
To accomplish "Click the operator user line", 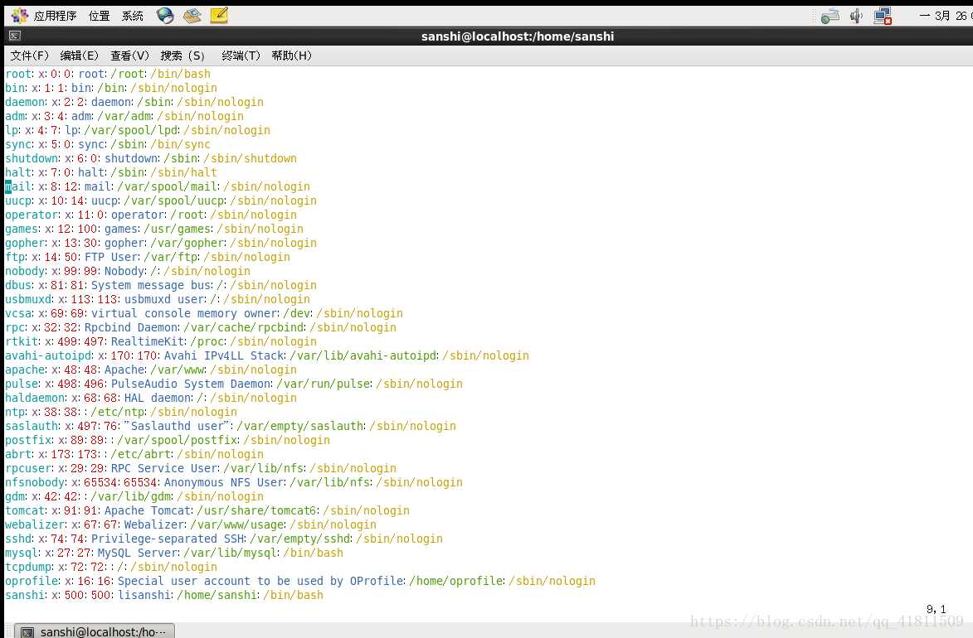I will pyautogui.click(x=151, y=215).
